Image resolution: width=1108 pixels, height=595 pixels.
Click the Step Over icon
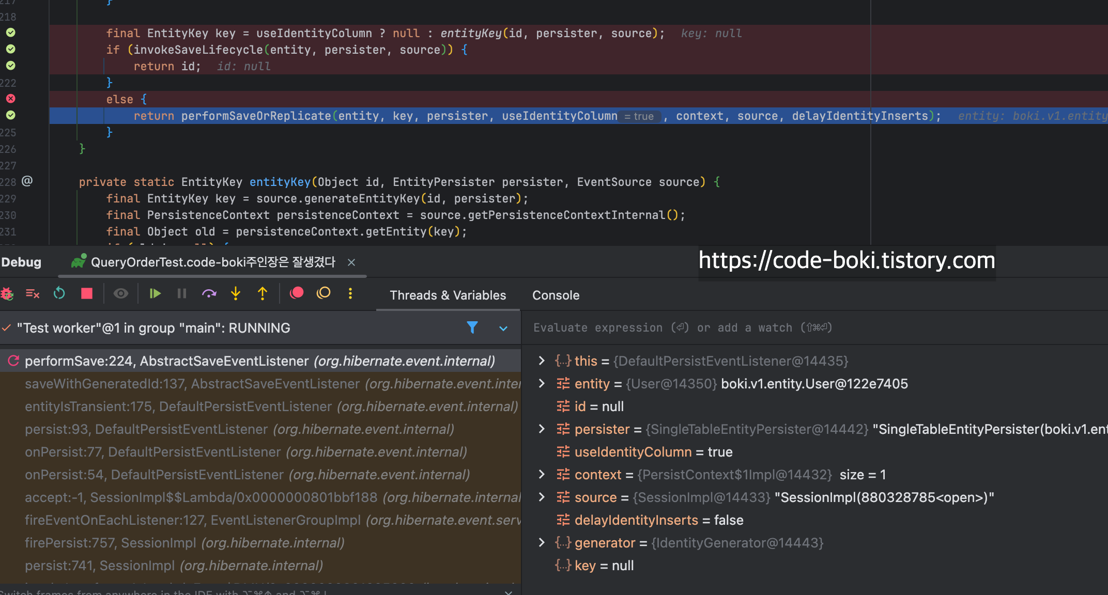pyautogui.click(x=209, y=294)
